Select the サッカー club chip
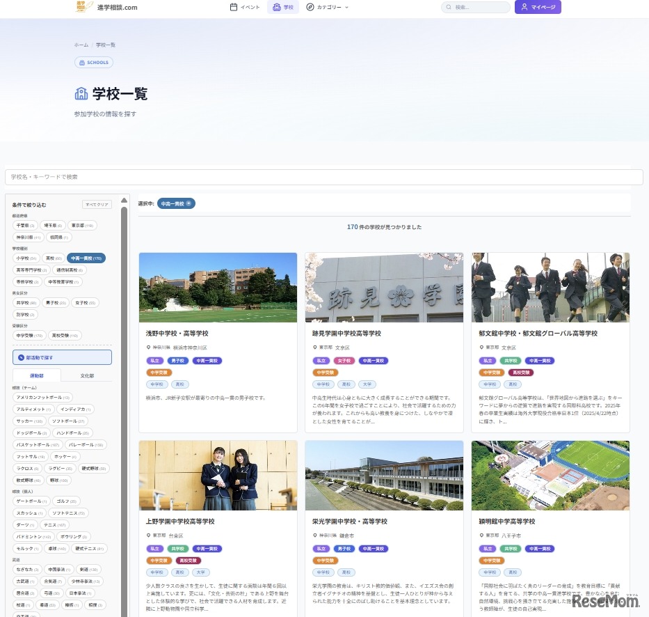Viewport: 649px width, 617px height. pos(29,421)
